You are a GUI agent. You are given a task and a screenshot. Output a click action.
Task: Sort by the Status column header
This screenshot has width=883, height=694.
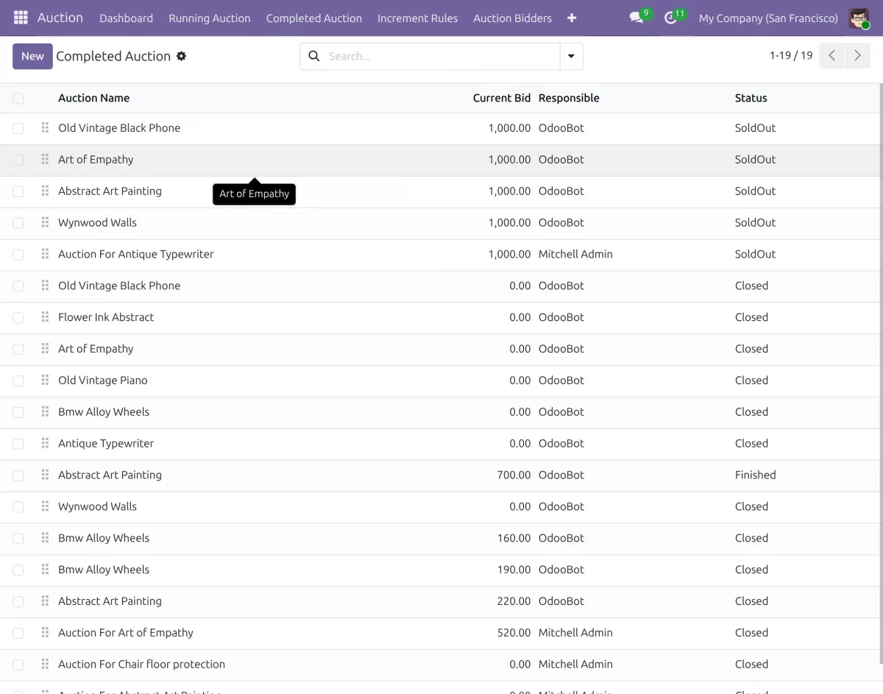751,98
